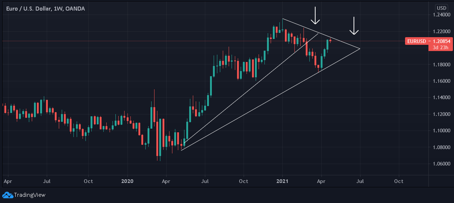This screenshot has height=203, width=454.
Task: Select the lower ascending trendline
Action: (270, 99)
